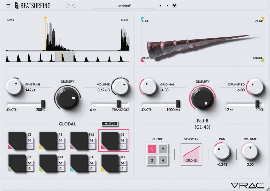Screen dimensions: 270x191
Task: Select choke group 3
Action: (152, 160)
